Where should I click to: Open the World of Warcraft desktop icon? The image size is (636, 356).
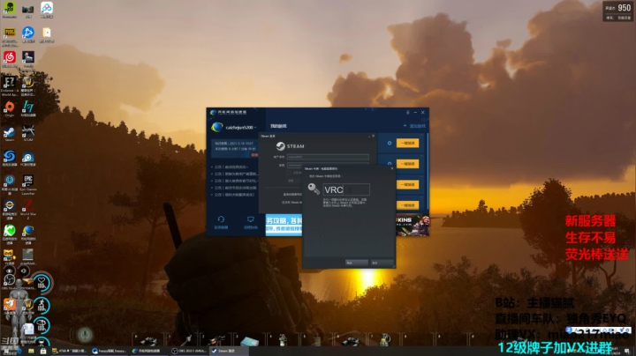[x=28, y=83]
